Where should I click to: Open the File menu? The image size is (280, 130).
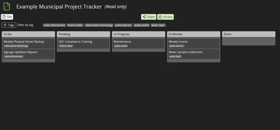tap(7, 17)
